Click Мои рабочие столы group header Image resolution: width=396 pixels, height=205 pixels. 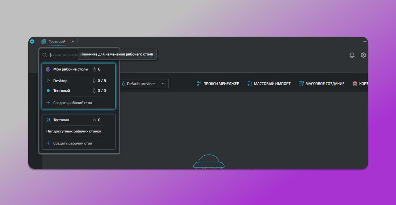click(71, 69)
